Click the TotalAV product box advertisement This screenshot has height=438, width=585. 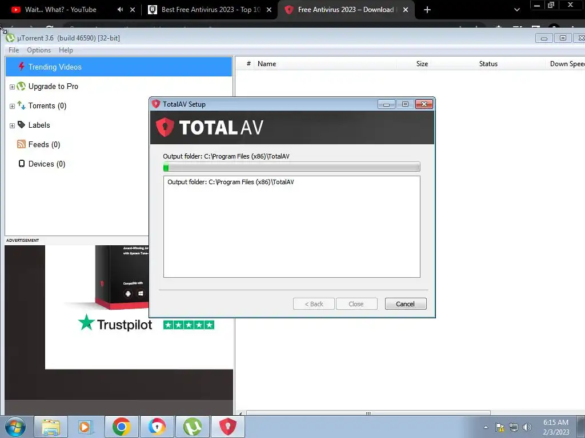pos(122,278)
